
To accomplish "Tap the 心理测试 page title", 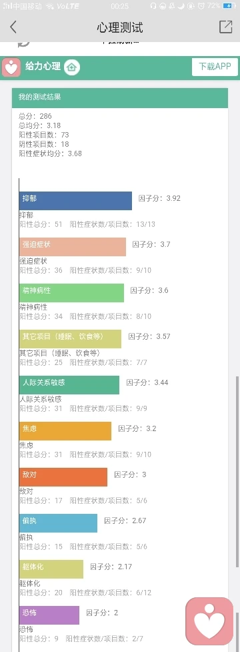I will click(x=120, y=27).
